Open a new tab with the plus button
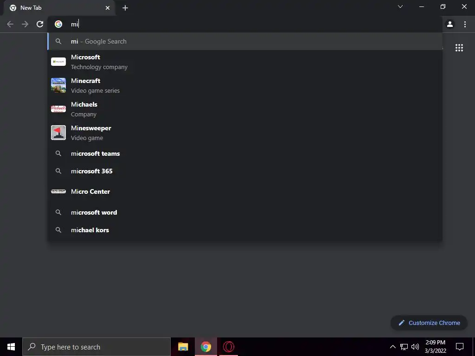 click(x=125, y=8)
